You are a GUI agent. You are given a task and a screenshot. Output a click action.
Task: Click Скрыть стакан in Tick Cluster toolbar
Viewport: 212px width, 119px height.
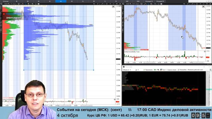point(172,70)
